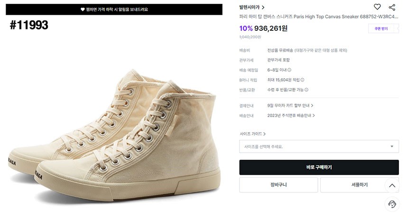Click the 바로 구매하기 buy now button
This screenshot has height=218, width=408.
[x=318, y=167]
